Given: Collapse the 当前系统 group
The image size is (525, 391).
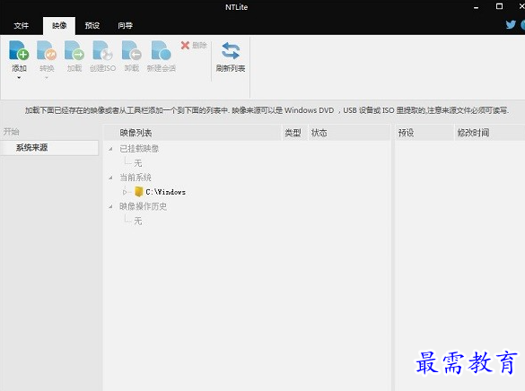Looking at the screenshot, I should [110, 178].
